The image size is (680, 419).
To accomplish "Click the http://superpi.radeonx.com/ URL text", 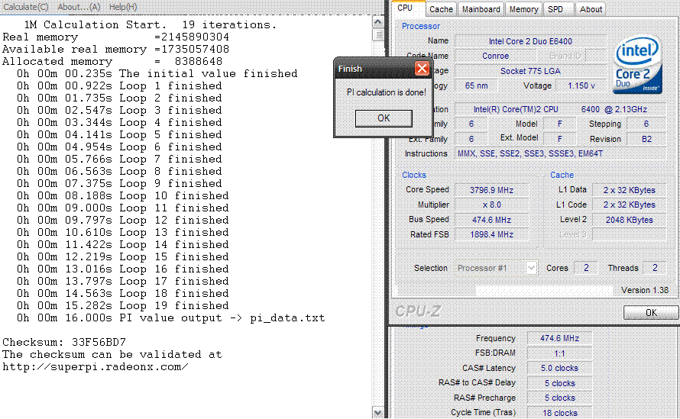I will click(x=96, y=367).
